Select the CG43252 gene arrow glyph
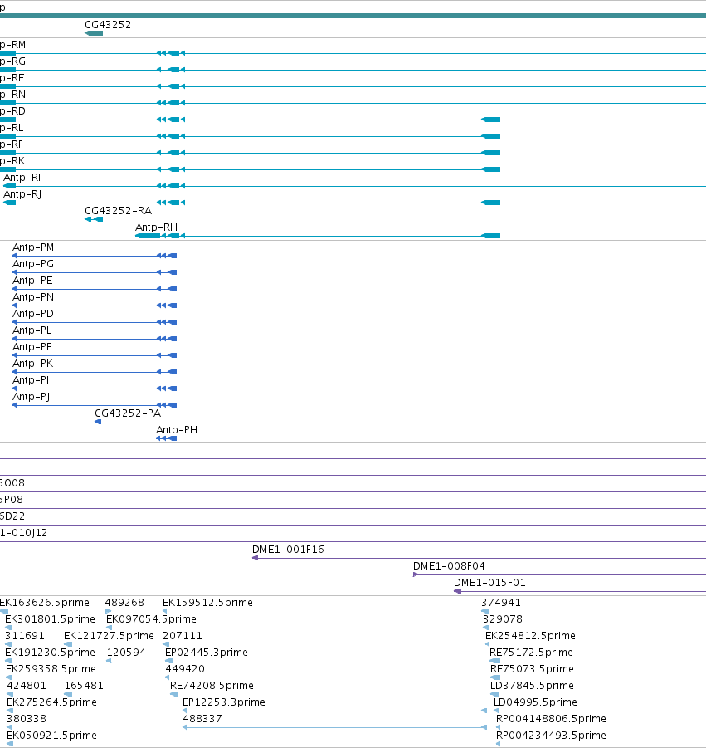 click(x=94, y=33)
